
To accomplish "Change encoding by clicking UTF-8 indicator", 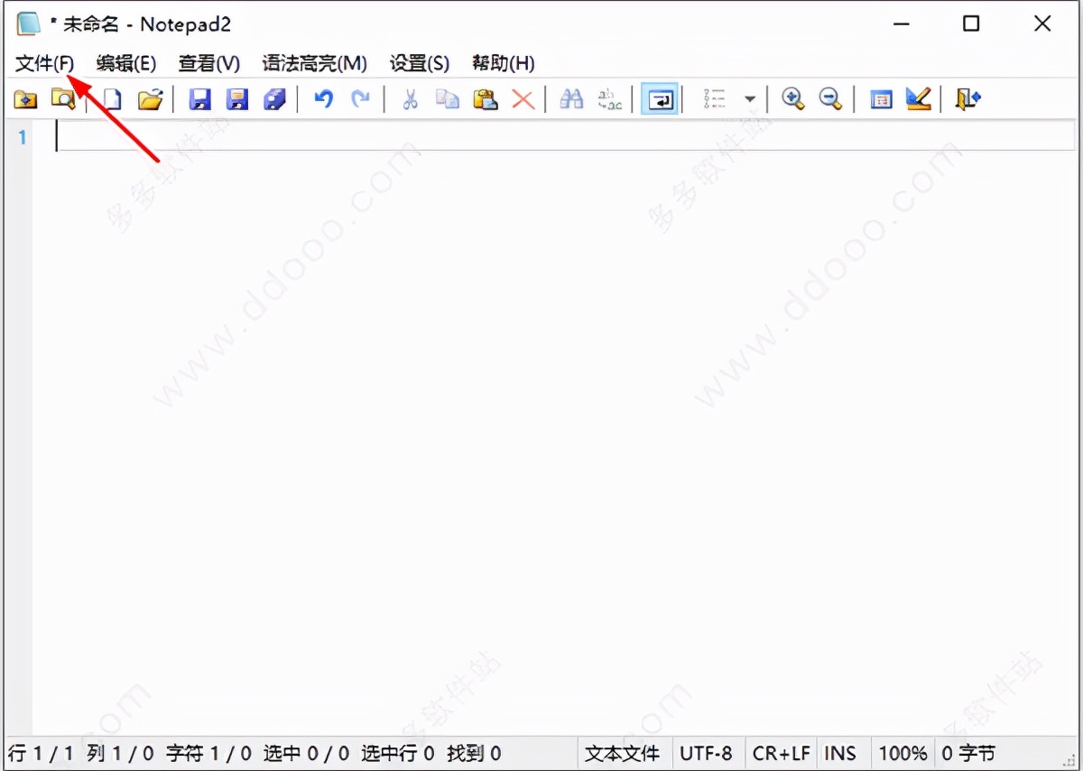I will click(x=708, y=753).
